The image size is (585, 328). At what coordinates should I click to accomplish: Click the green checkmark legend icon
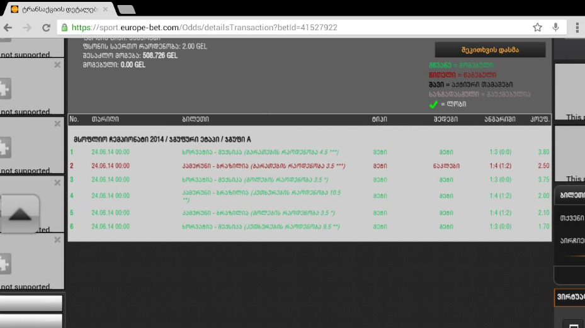click(433, 104)
